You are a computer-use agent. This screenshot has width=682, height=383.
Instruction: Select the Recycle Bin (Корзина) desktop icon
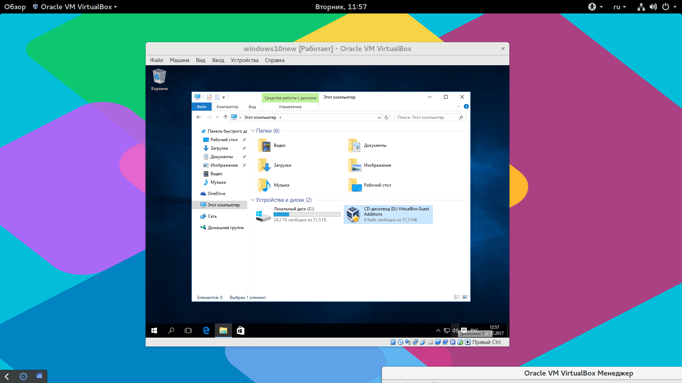(x=159, y=80)
